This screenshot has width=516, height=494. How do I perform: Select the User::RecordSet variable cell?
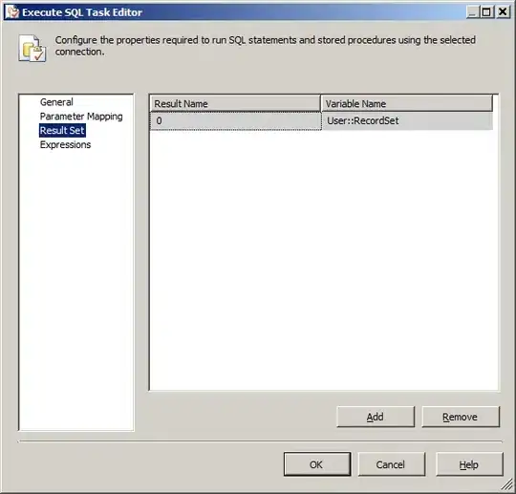(407, 120)
